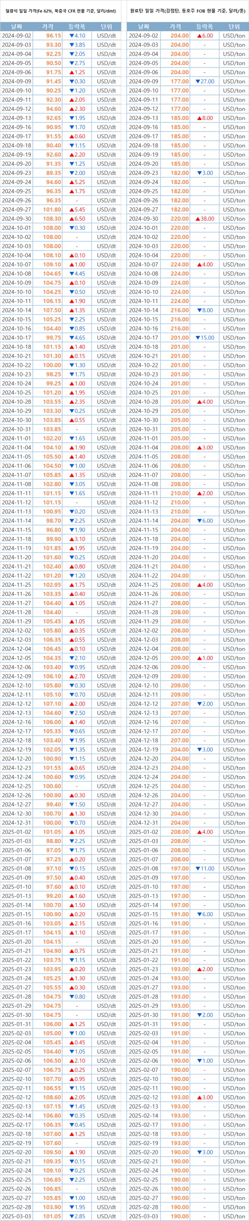The height and width of the screenshot is (1221, 249).
Task: Select the '가격' header in the iron ore table
Action: pyautogui.click(x=48, y=27)
